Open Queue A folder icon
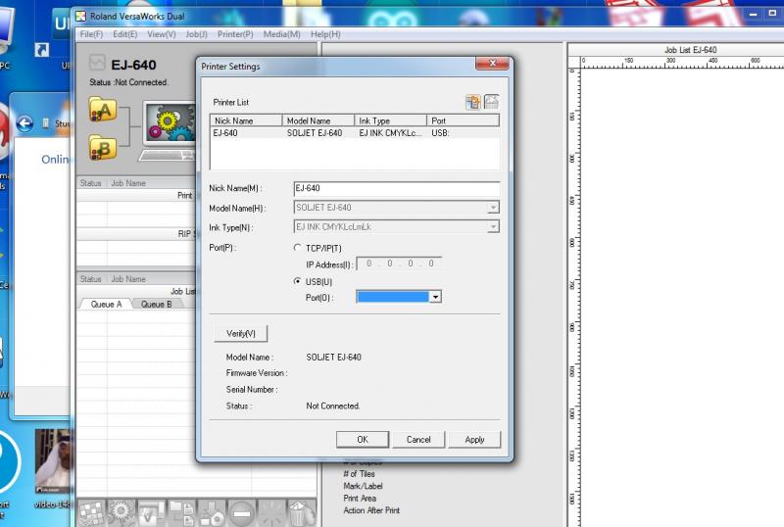This screenshot has height=527, width=784. [x=103, y=110]
